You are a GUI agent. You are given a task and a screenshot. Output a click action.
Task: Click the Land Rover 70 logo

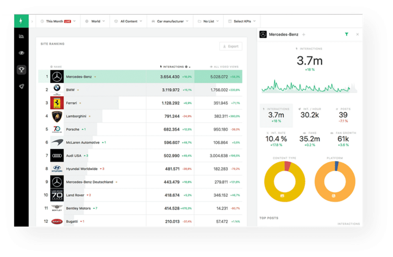[x=57, y=195]
